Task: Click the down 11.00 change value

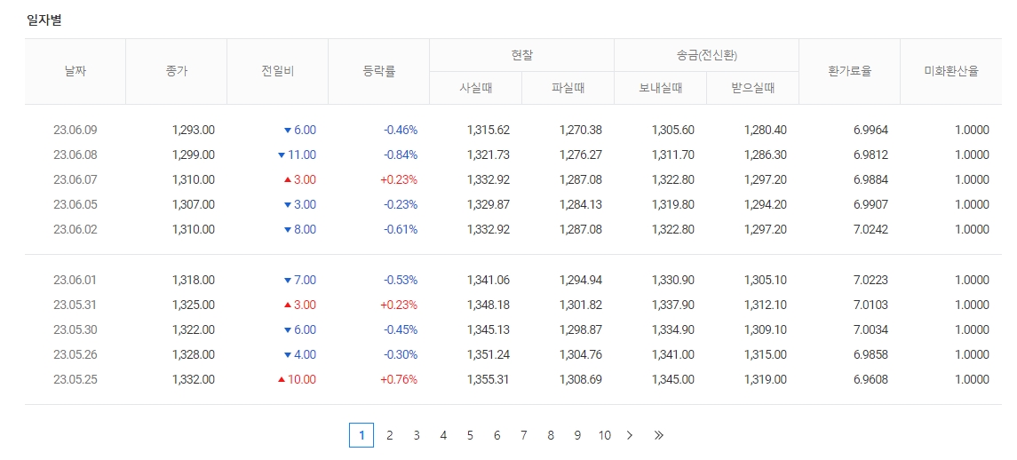Action: tap(297, 155)
